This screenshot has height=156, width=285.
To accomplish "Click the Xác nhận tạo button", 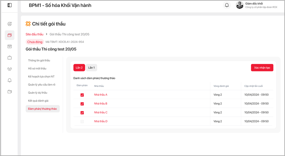I will (262, 68).
